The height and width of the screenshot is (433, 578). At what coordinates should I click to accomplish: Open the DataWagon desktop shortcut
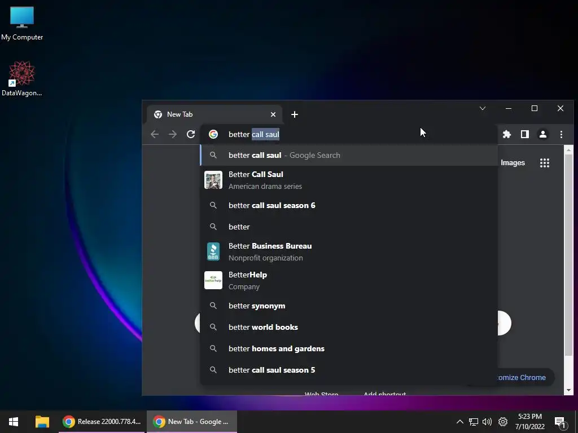point(22,79)
